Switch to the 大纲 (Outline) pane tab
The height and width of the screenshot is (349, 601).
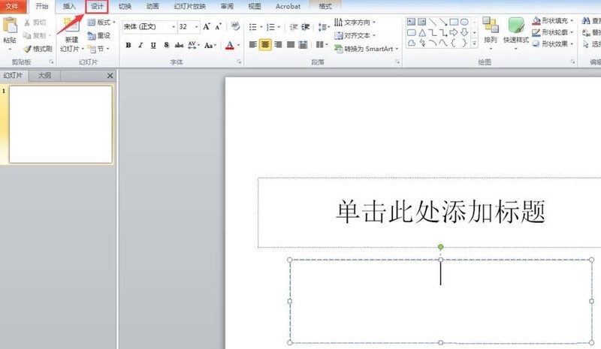pyautogui.click(x=44, y=76)
